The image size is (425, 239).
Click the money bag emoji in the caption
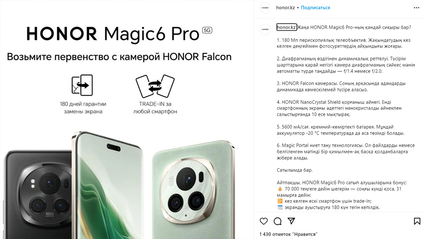point(280,189)
